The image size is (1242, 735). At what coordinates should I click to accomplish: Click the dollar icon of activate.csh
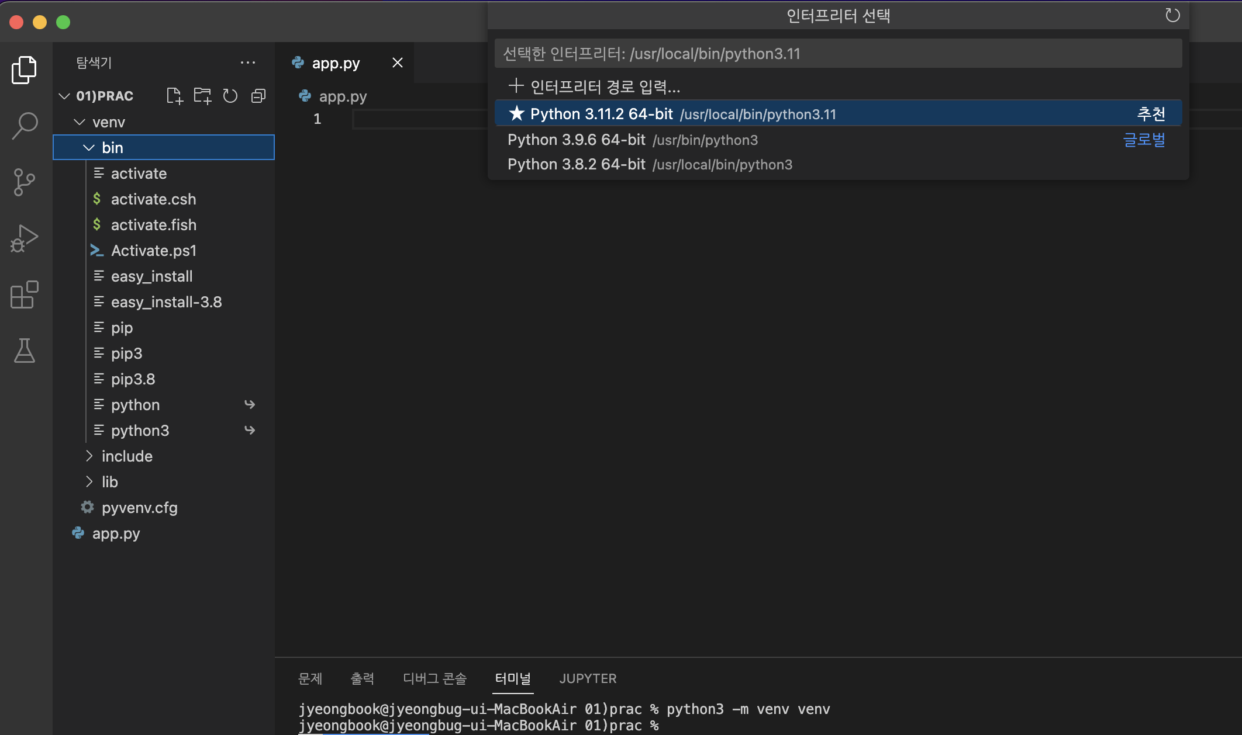click(97, 199)
